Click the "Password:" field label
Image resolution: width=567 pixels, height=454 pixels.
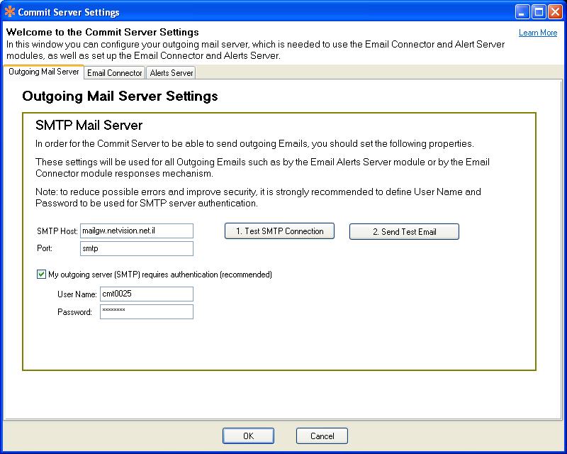click(74, 312)
